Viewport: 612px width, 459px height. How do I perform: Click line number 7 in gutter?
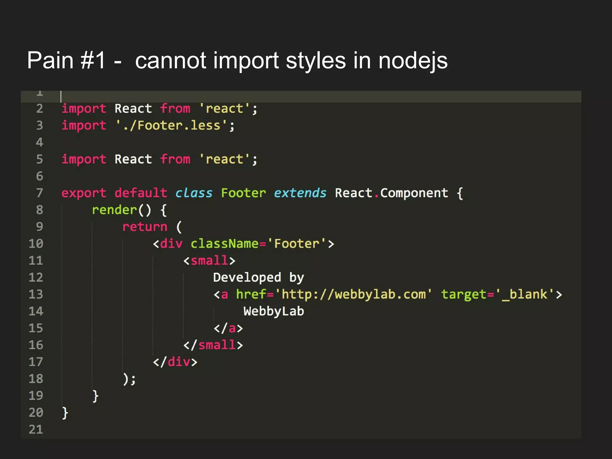click(39, 193)
